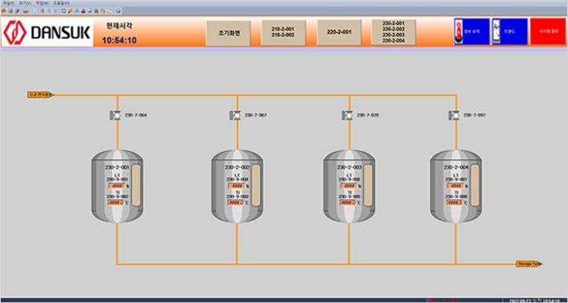The image size is (568, 303).
Task: Click the Storage Tank arrow label
Action: point(530,264)
